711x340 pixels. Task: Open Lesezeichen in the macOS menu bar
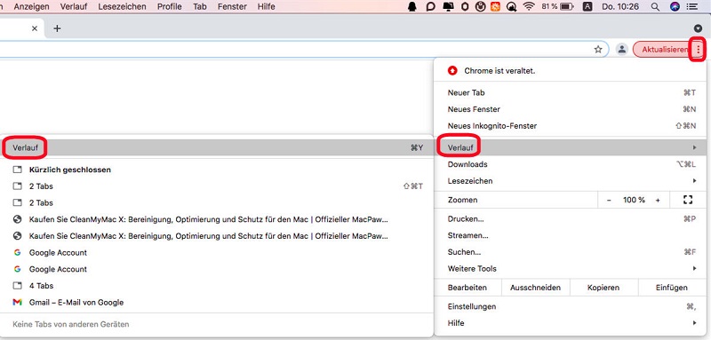point(123,7)
